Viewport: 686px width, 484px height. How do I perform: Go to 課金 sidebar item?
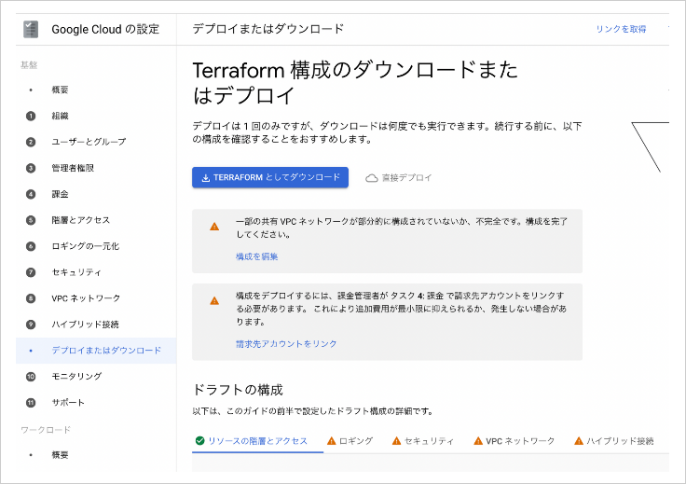[60, 194]
